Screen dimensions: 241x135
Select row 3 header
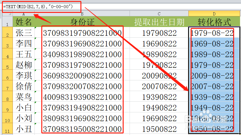pyautogui.click(x=8, y=43)
